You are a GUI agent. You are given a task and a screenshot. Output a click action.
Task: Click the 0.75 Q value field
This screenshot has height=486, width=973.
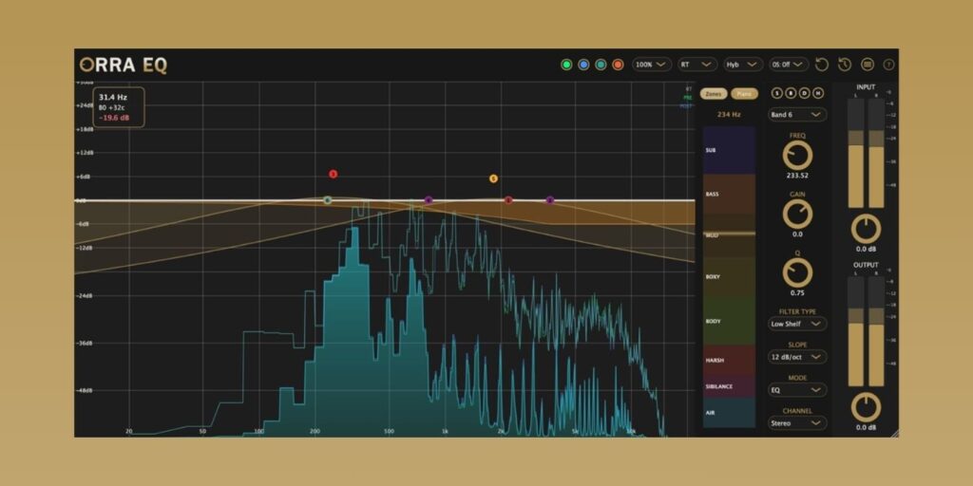click(x=797, y=293)
